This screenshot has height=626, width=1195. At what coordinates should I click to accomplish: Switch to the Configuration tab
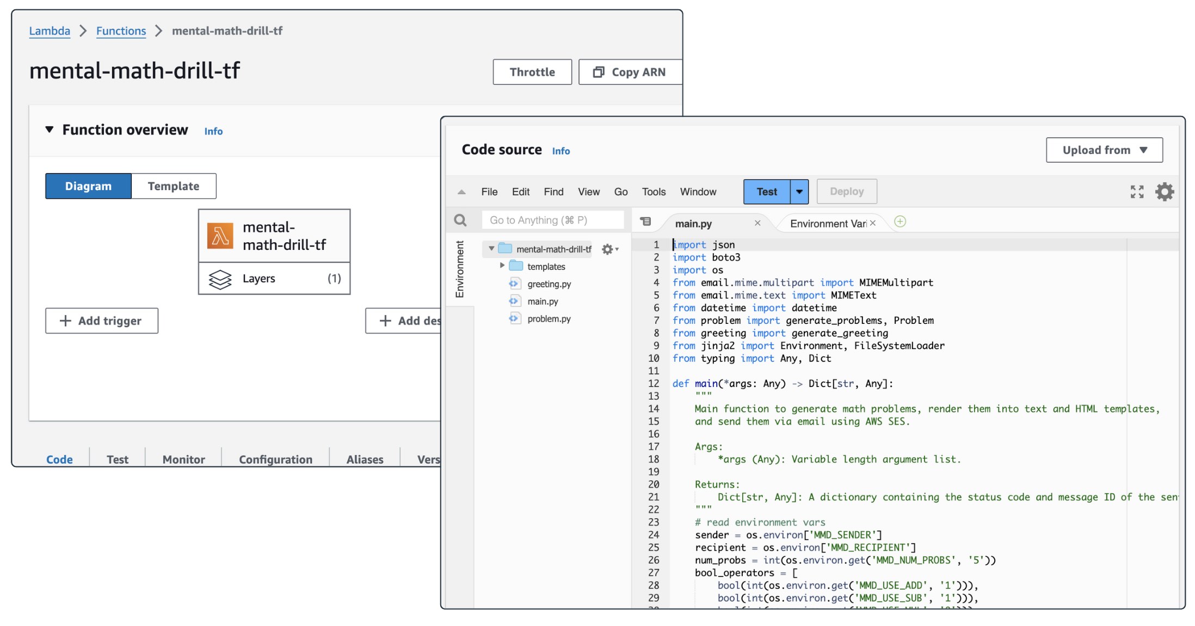(276, 459)
